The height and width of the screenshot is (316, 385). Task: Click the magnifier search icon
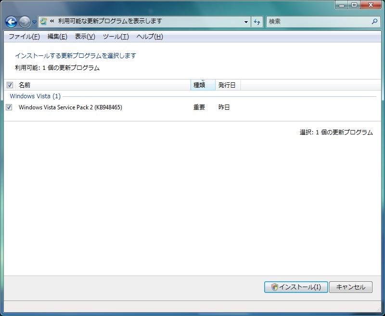(x=375, y=21)
